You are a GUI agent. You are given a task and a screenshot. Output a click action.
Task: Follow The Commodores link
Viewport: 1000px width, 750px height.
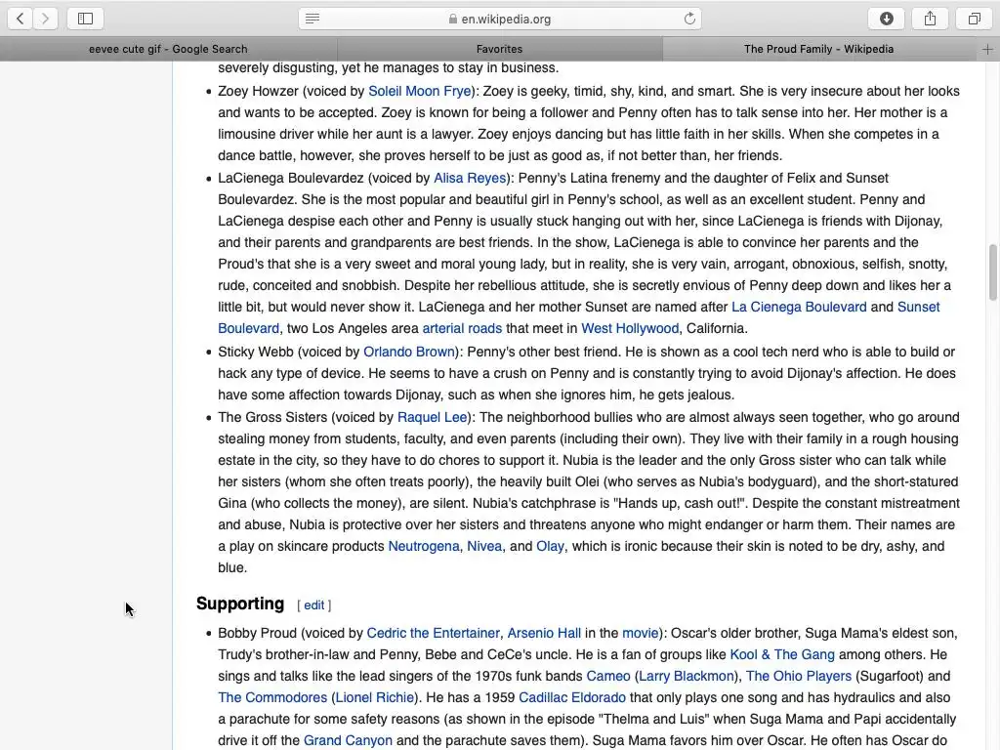(272, 698)
